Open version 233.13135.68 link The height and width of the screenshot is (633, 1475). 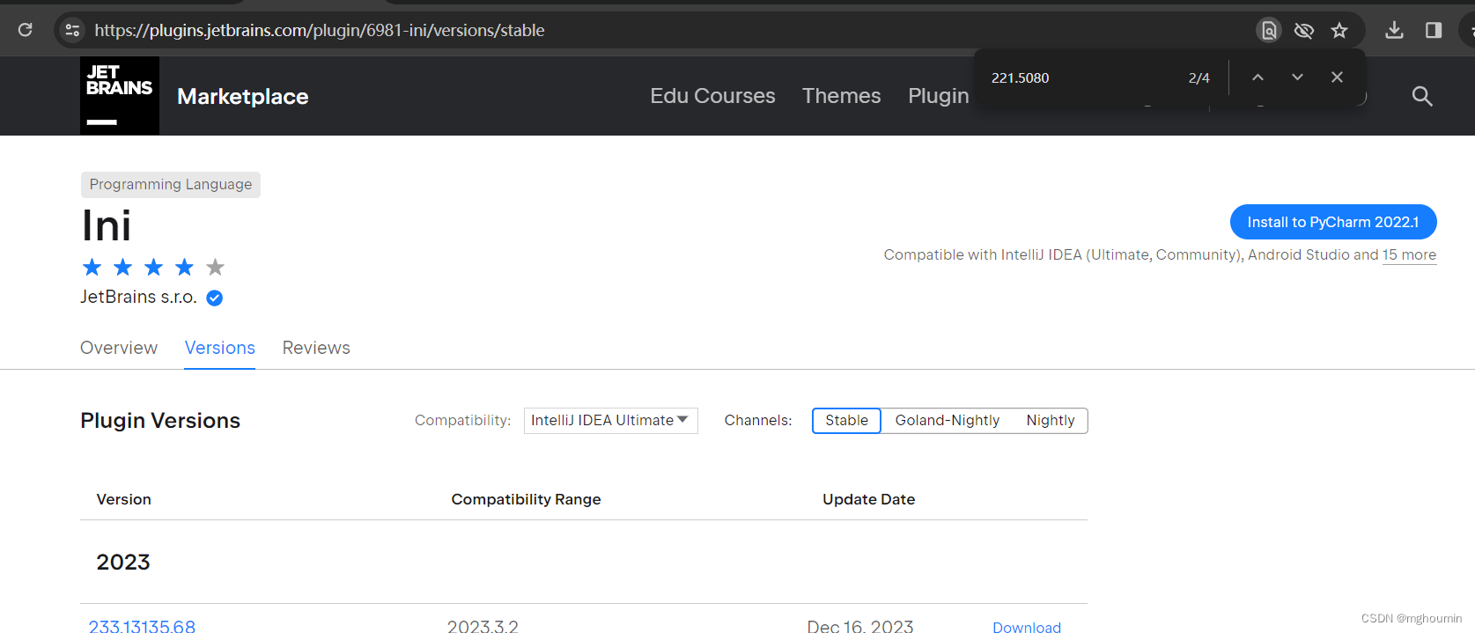point(142,626)
